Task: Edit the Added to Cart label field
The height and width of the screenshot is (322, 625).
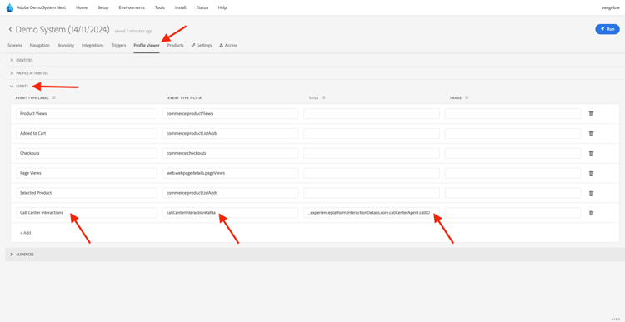Action: point(87,133)
